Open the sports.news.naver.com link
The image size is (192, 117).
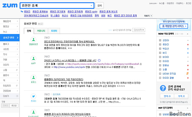[103, 64]
